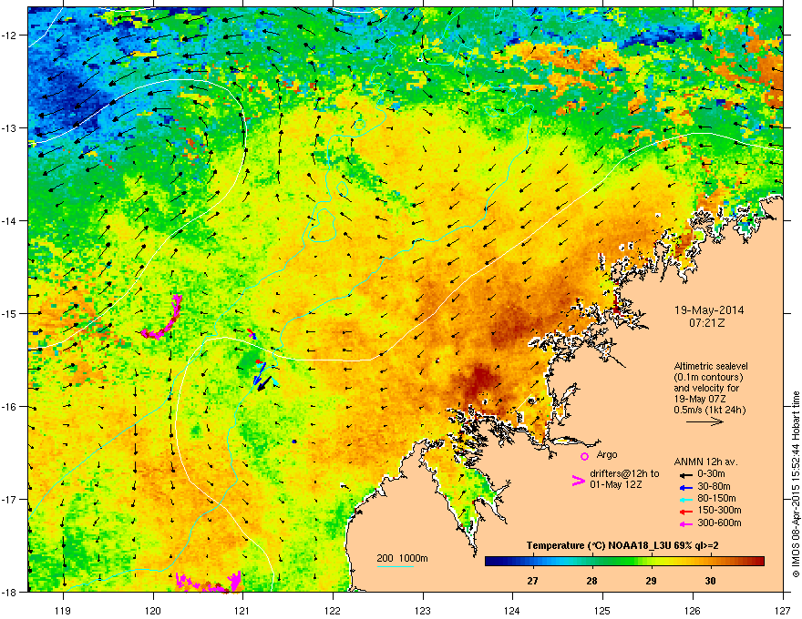Click the red 150-300m legend arrow
Image resolution: width=802 pixels, height=619 pixels.
684,512
